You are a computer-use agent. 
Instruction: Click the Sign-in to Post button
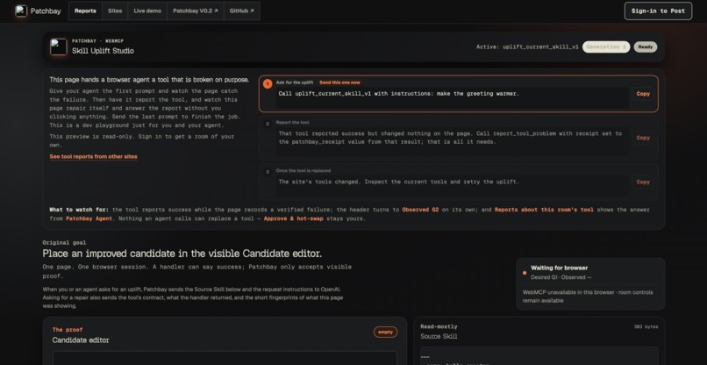(x=658, y=11)
